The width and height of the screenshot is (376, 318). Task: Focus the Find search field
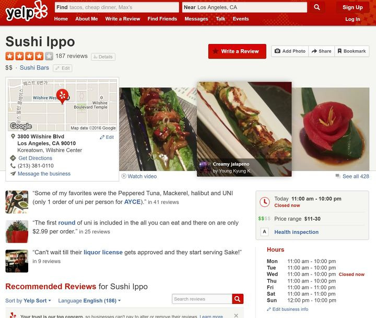[117, 7]
